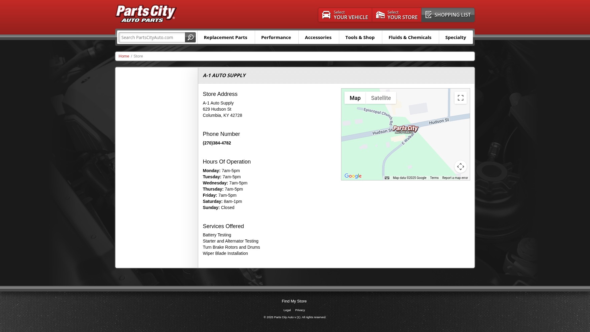Click the Sunday Closed hours row
590x332 pixels.
[218, 207]
